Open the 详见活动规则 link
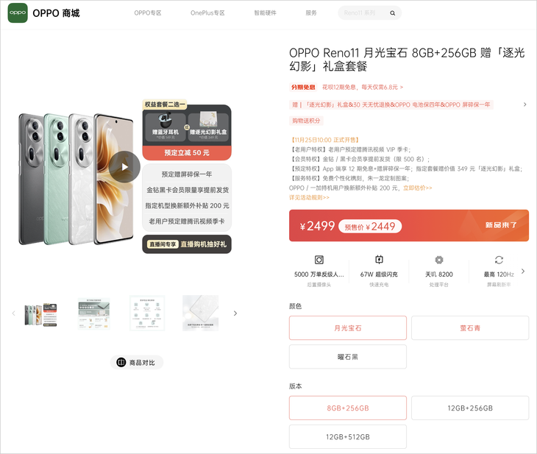Screen dimensions: 537x454 (x=309, y=198)
